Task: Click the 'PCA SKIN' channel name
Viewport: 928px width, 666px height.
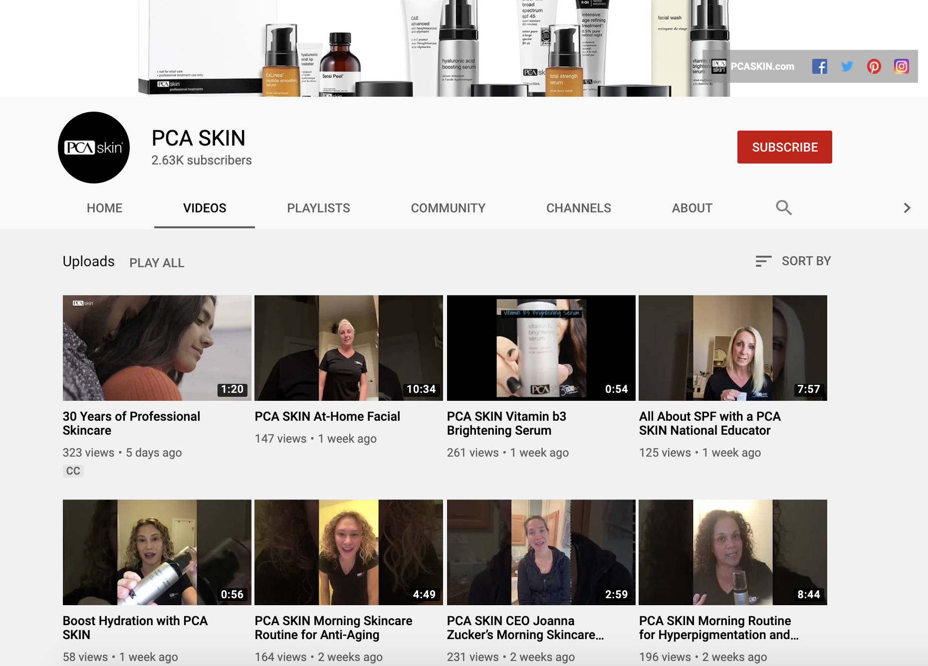Action: 199,138
